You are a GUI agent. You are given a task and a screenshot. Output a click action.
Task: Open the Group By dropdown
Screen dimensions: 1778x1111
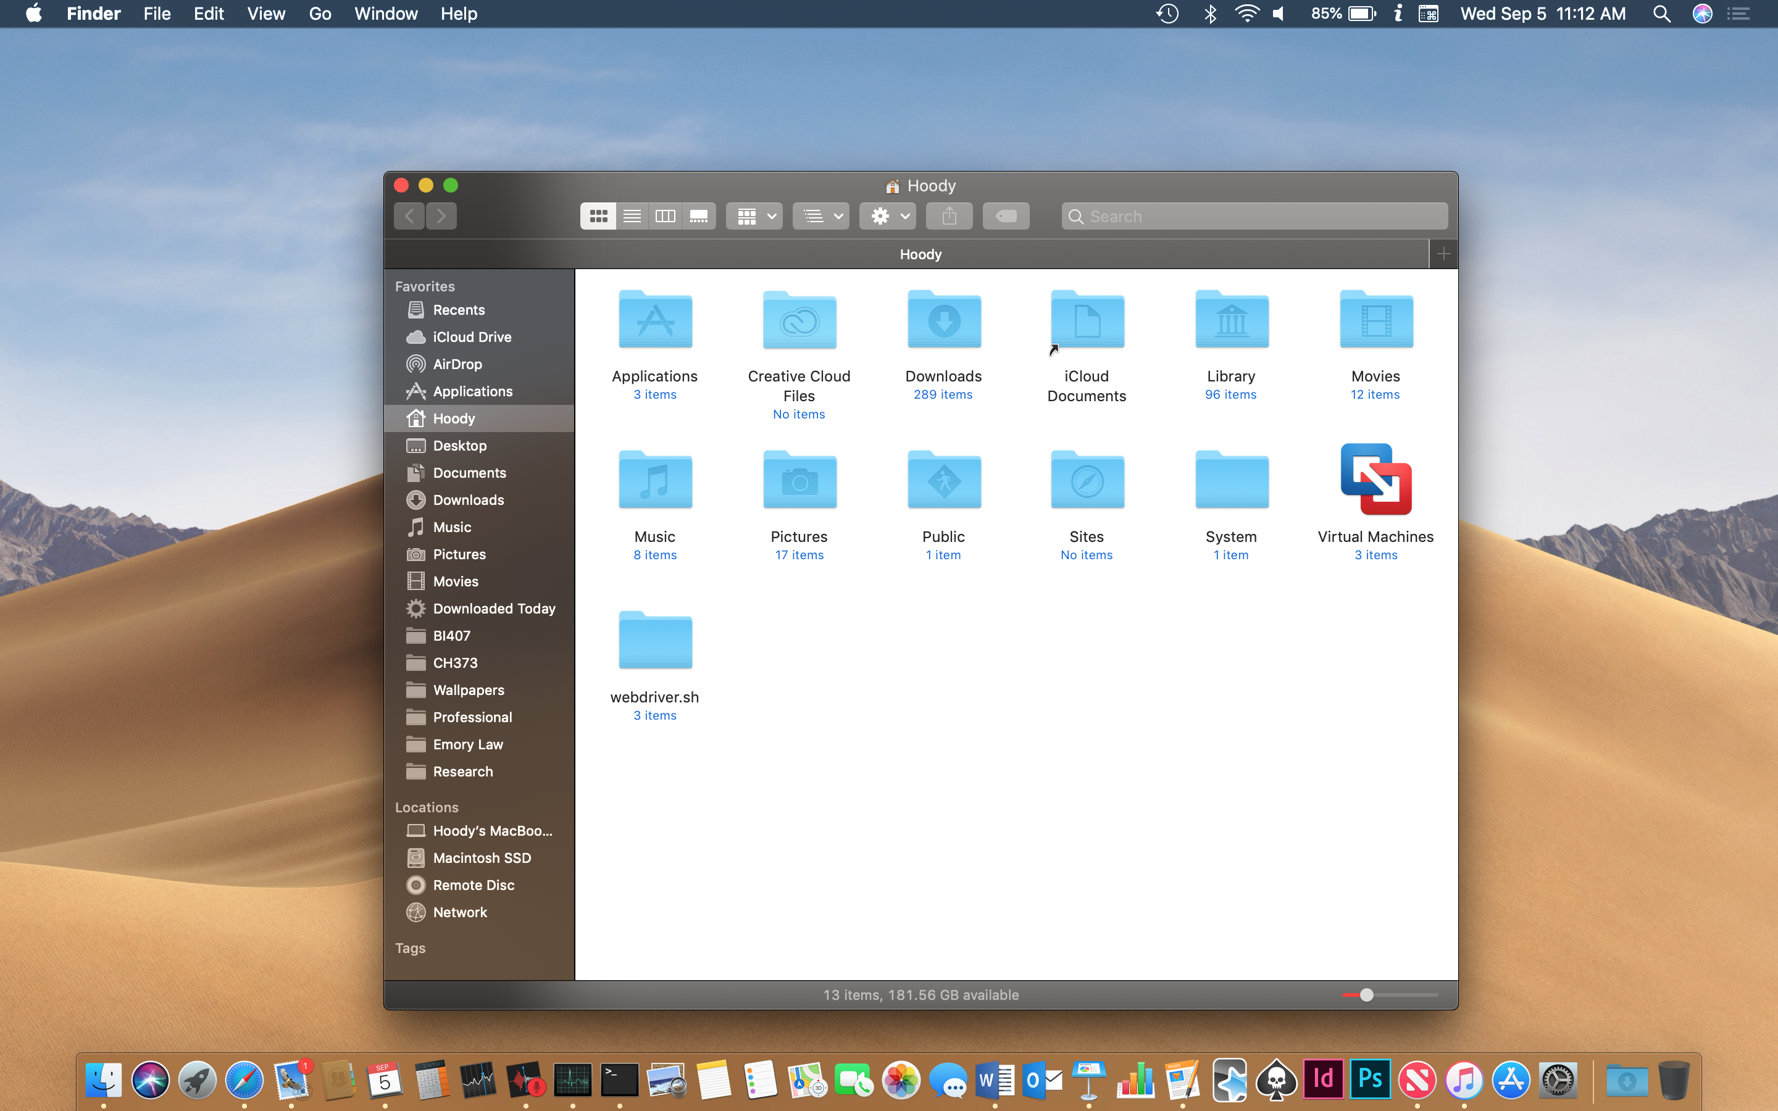point(754,216)
